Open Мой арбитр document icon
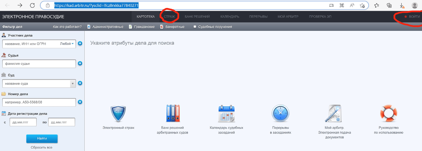This screenshot has height=151, width=422. [x=334, y=114]
